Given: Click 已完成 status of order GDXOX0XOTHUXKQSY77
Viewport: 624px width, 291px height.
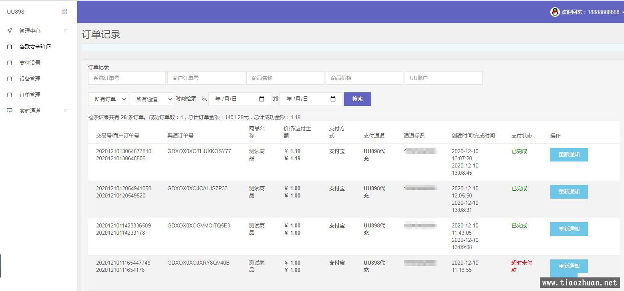Looking at the screenshot, I should [x=519, y=151].
